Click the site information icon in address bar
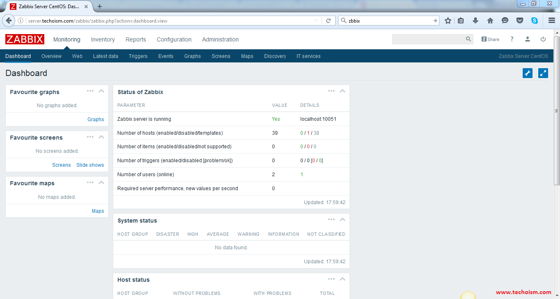 (x=21, y=21)
